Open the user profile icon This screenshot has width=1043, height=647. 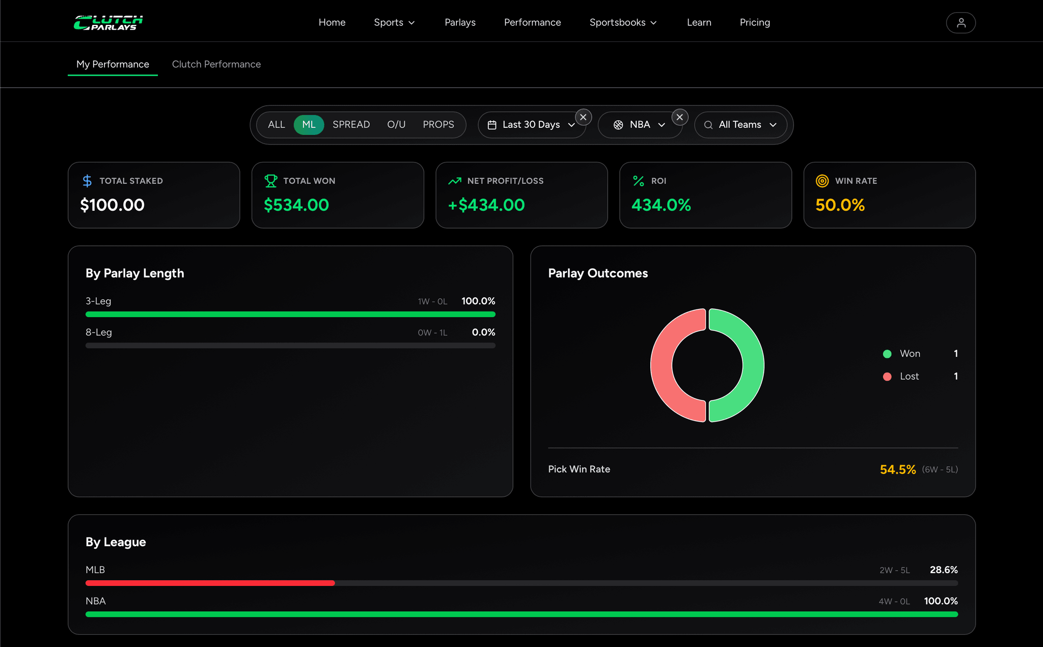coord(960,22)
